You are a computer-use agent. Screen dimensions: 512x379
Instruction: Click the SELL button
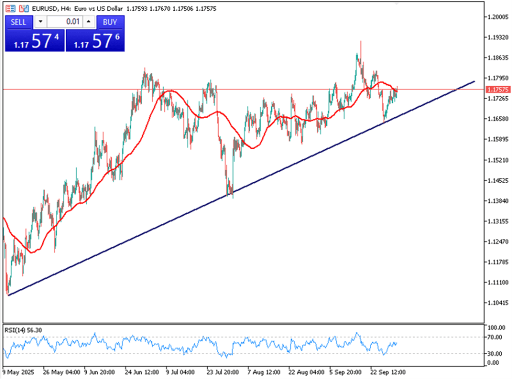point(18,22)
